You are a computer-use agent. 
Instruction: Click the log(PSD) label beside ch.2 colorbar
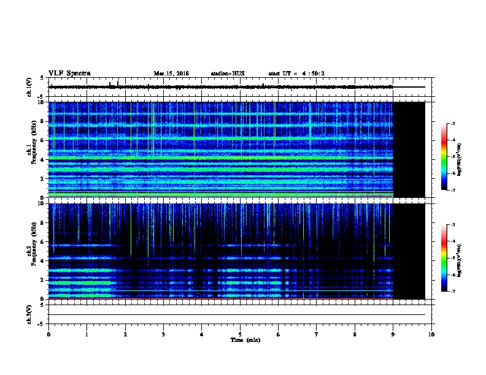459,260
